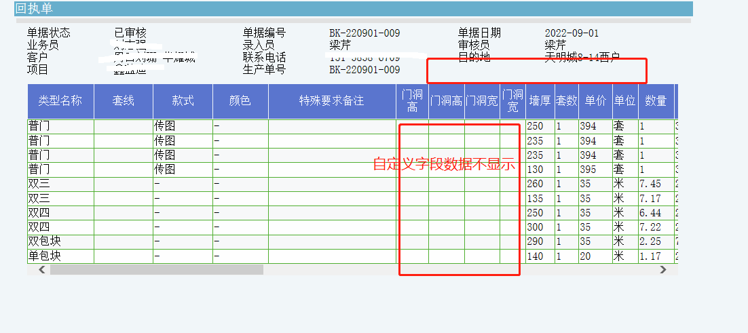The image size is (748, 333).
Task: Select the 特殊要求备注 column header
Action: pyautogui.click(x=332, y=101)
